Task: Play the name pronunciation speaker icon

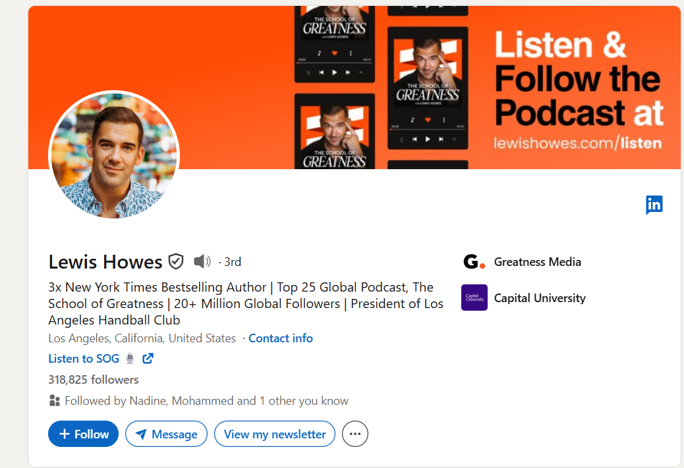Action: [202, 261]
